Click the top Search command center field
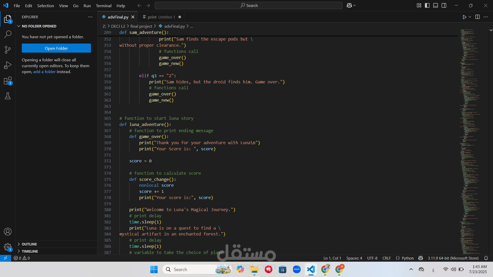 pyautogui.click(x=249, y=5)
